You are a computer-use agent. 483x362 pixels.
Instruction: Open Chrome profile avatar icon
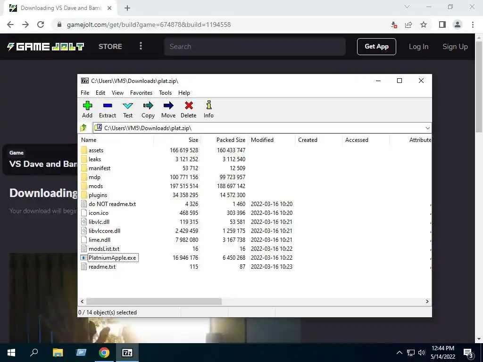[458, 25]
